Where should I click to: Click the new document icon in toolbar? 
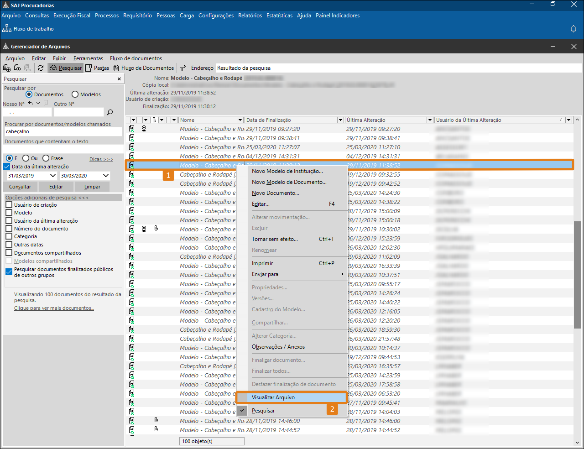click(x=7, y=68)
